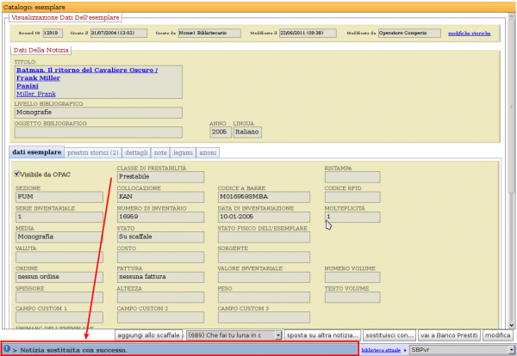Select the dati esemplare tab
Screen dimensions: 517x356
pyautogui.click(x=37, y=152)
